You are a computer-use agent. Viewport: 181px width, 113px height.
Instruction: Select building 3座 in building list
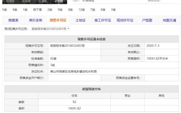[x=113, y=10]
